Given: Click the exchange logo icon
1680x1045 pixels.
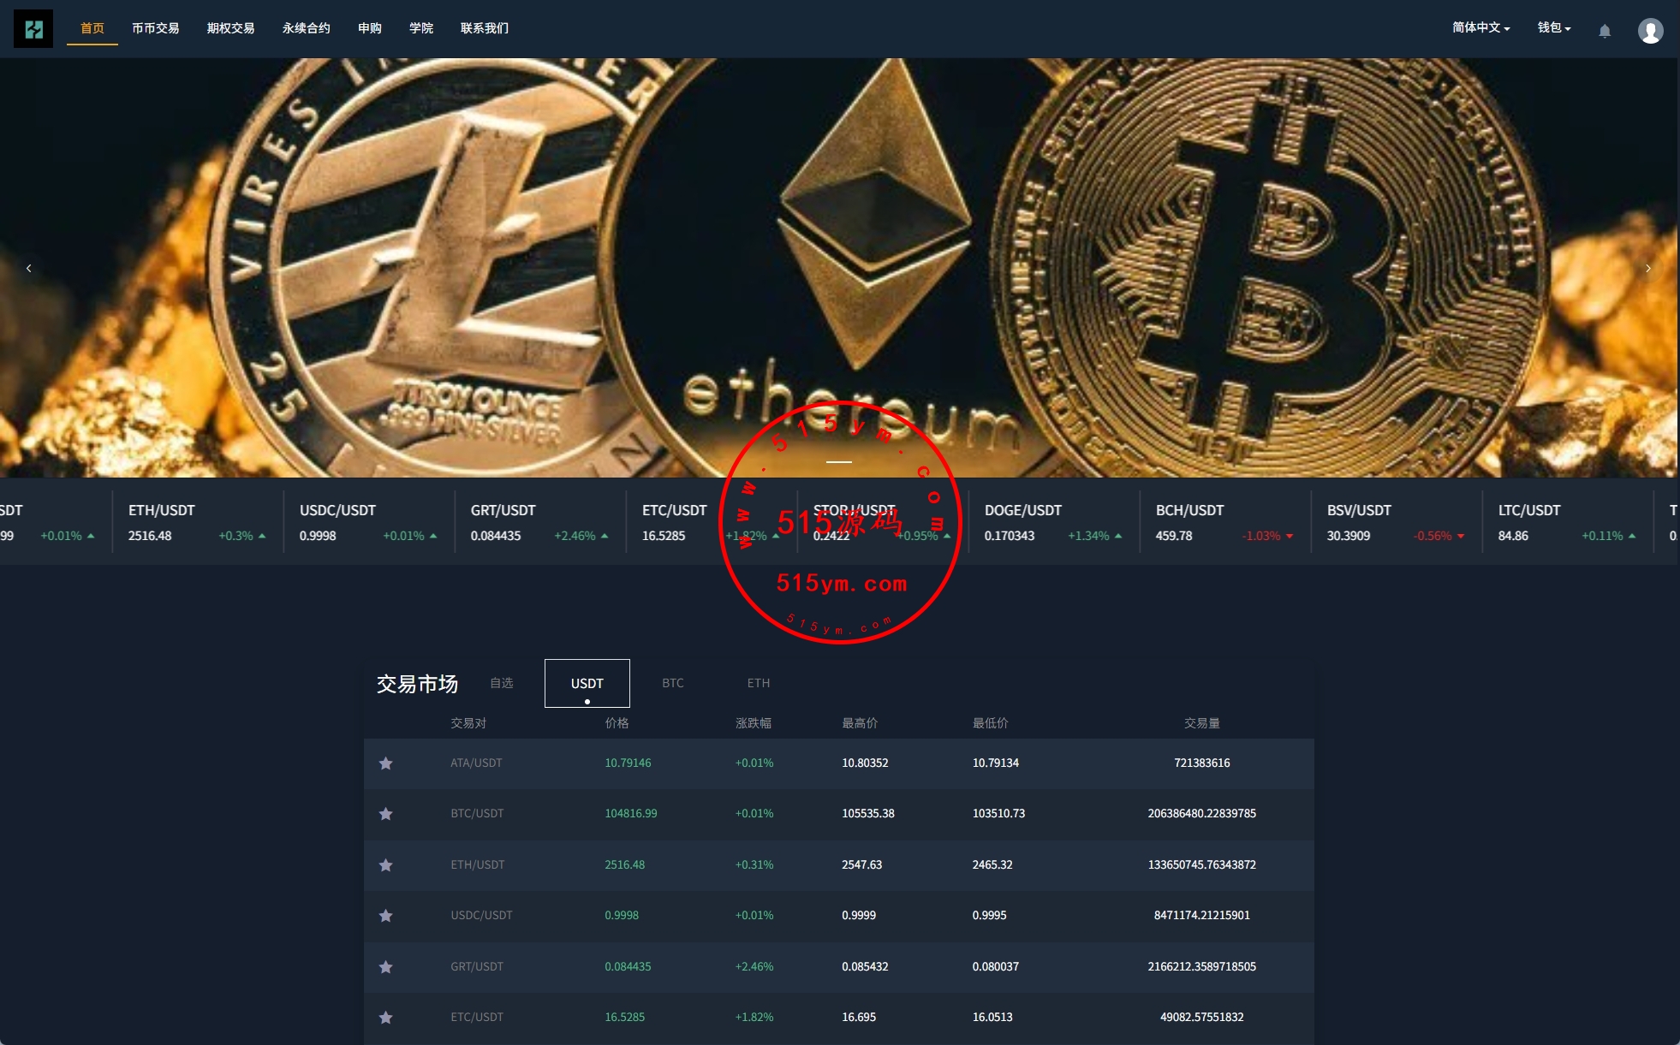Looking at the screenshot, I should [x=33, y=29].
